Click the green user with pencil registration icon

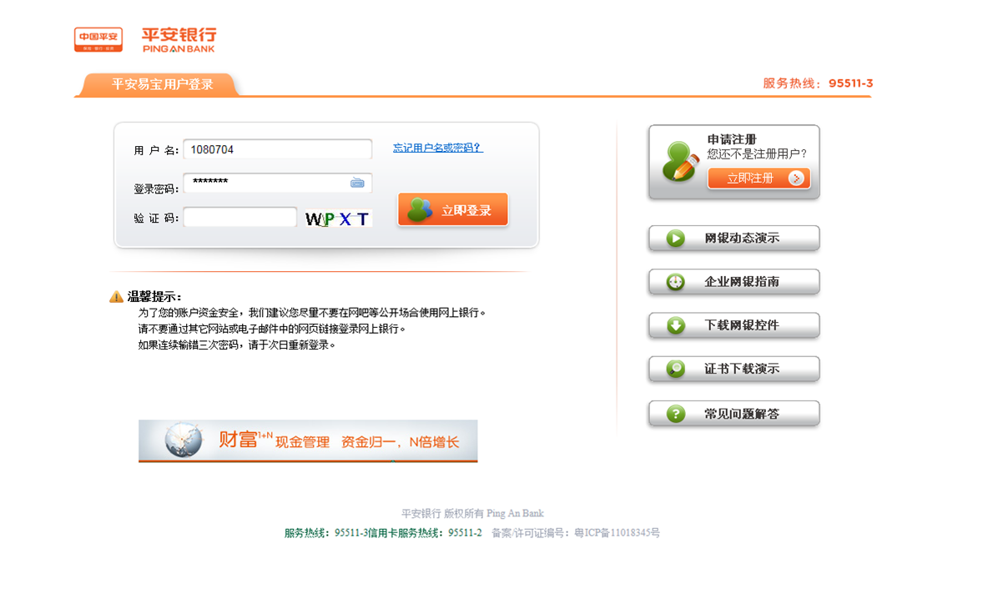[x=680, y=162]
